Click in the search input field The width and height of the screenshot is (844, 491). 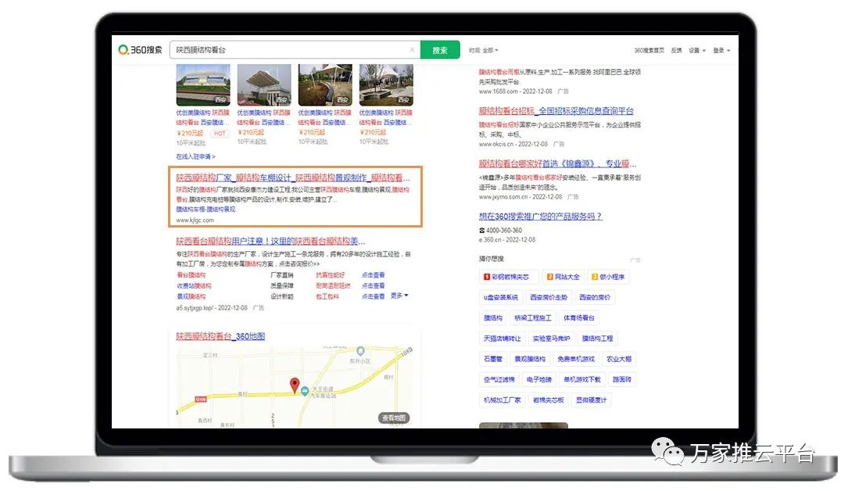[x=289, y=50]
